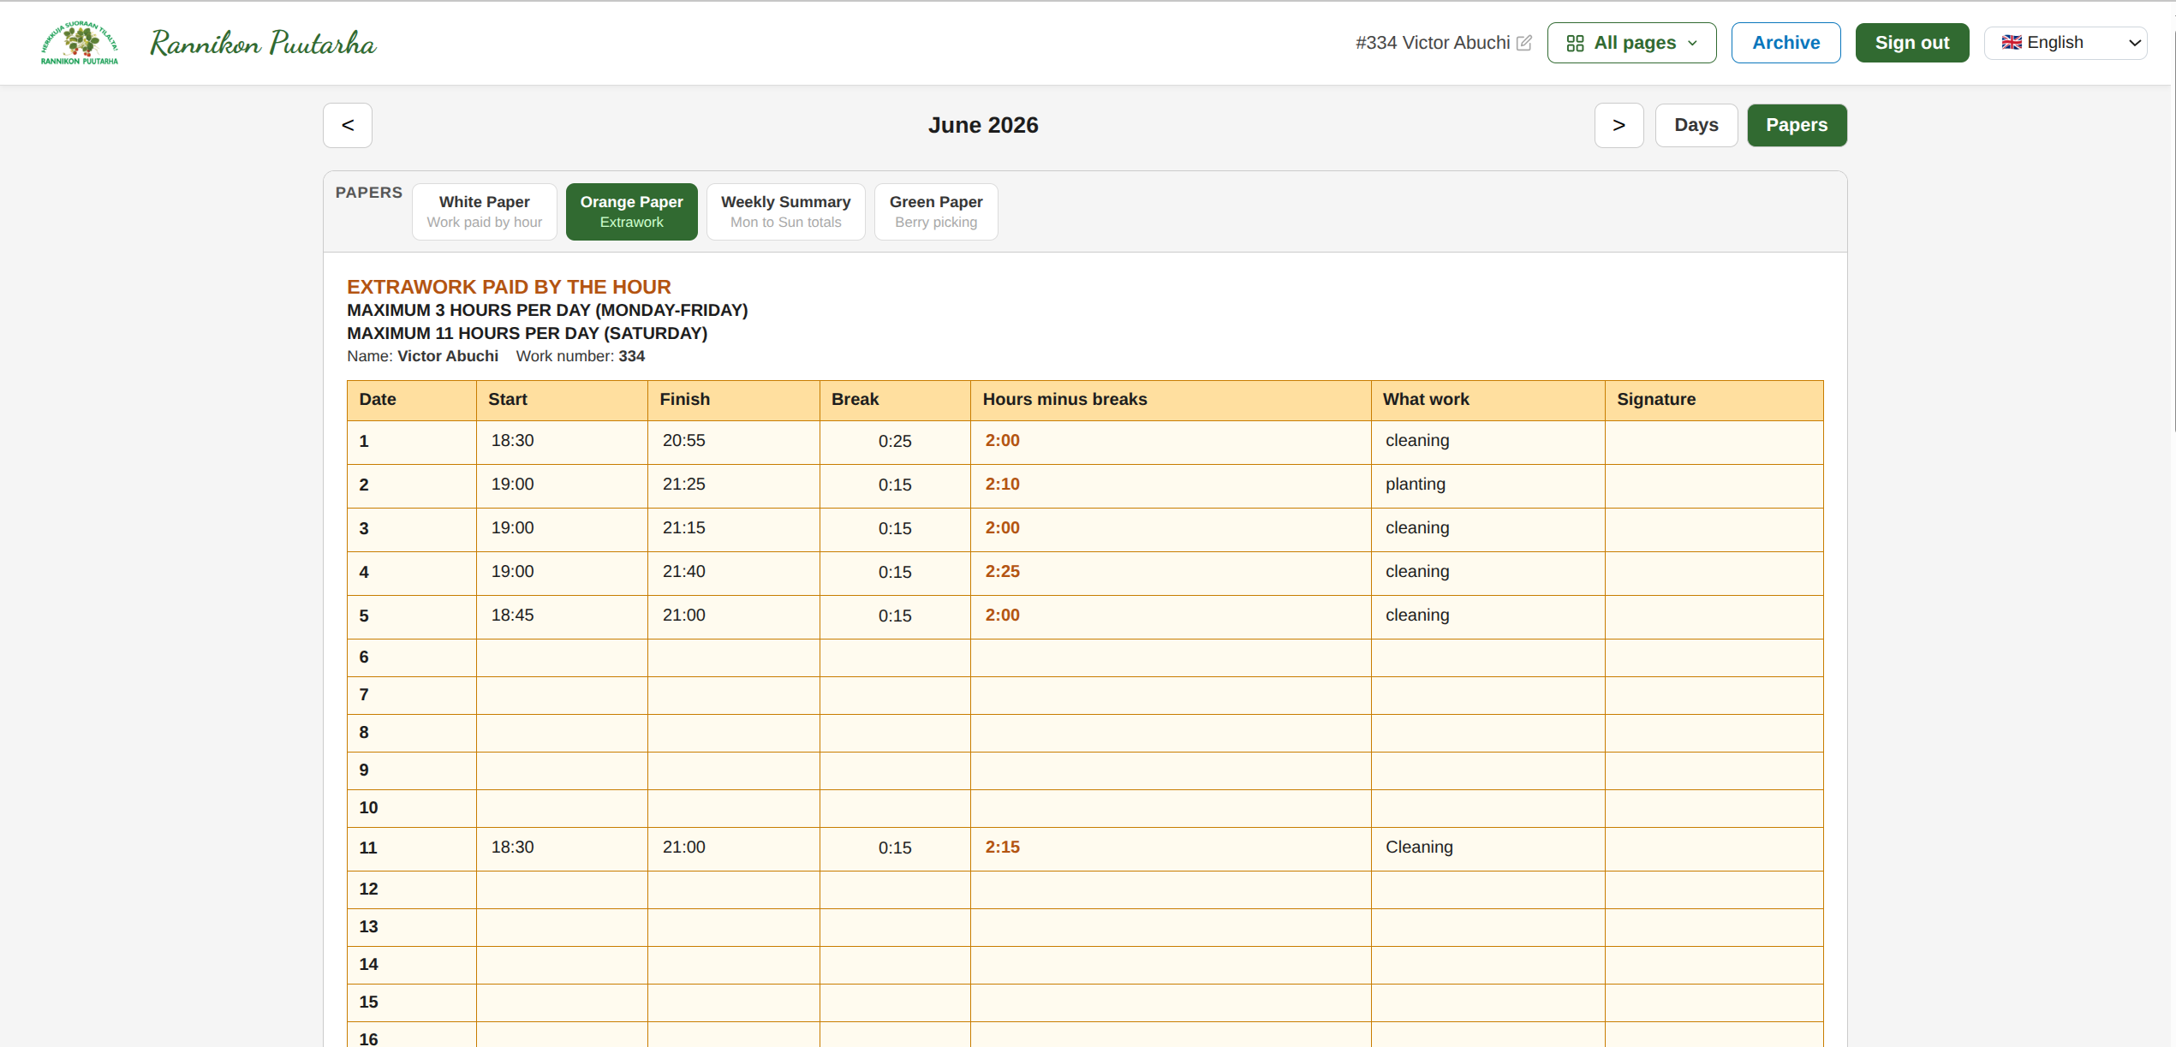Open the Archive page

pyautogui.click(x=1786, y=43)
